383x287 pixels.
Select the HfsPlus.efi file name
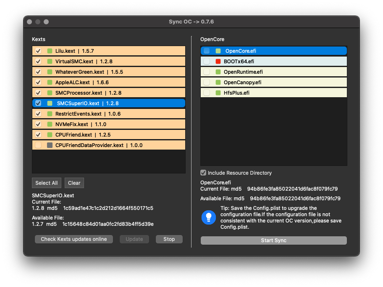236,93
